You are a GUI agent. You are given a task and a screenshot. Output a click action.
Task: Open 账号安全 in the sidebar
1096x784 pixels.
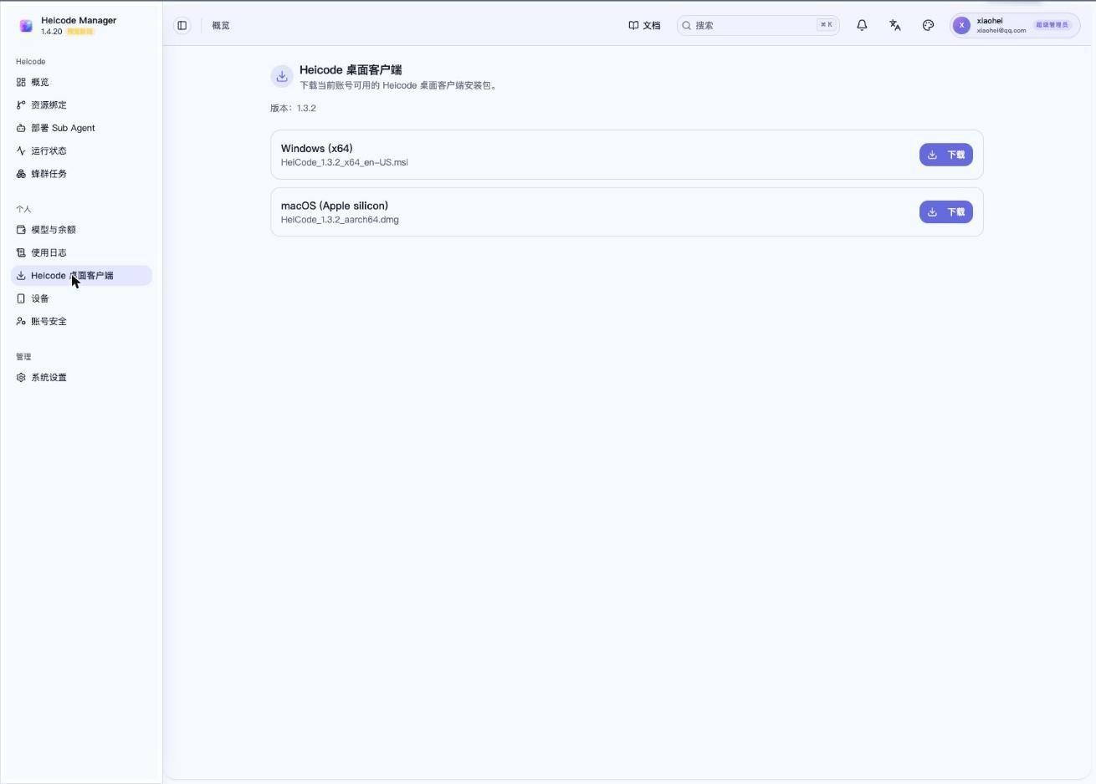point(81,321)
